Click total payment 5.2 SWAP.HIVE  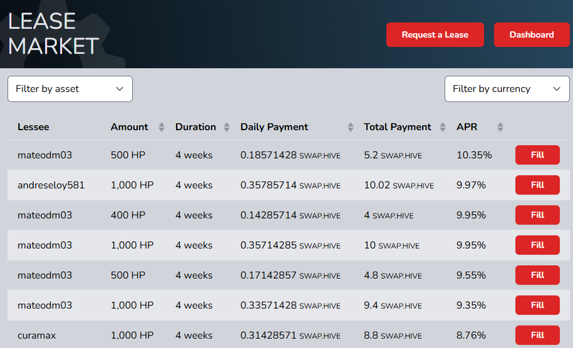point(393,155)
